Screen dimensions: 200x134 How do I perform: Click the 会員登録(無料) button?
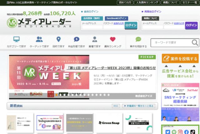92,18
